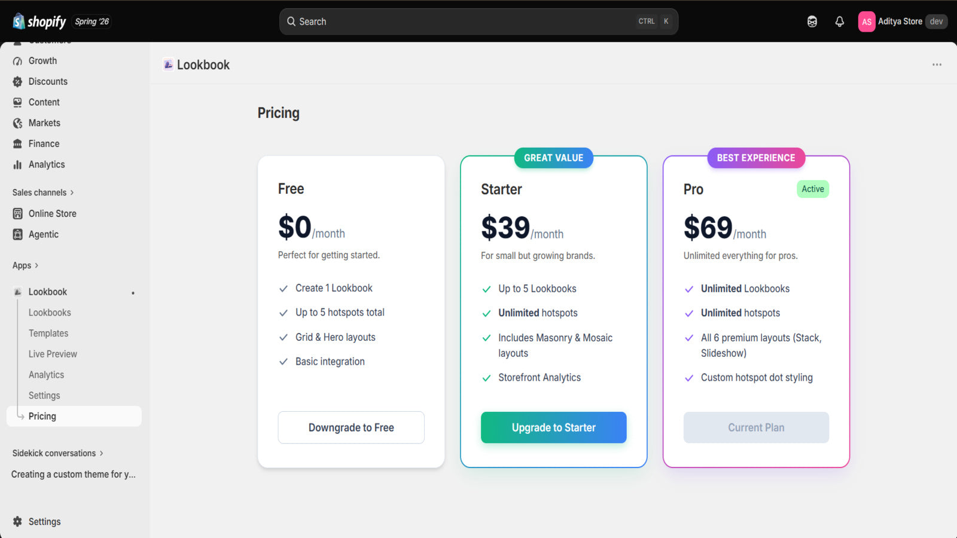Open Lookbook page more options menu
The image size is (957, 538).
coord(937,65)
